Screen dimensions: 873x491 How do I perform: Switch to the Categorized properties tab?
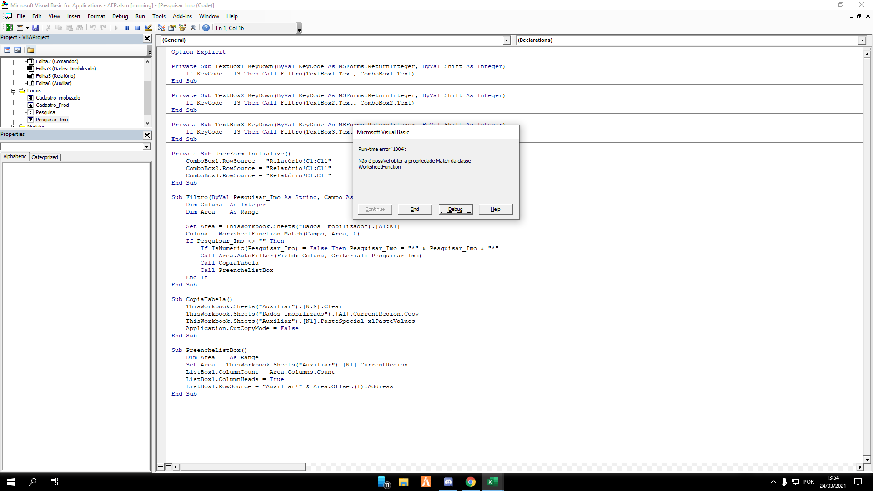45,157
